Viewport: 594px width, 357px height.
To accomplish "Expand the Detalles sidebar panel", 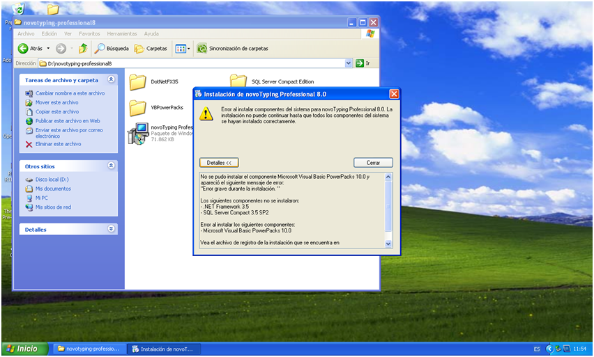I will click(x=111, y=228).
